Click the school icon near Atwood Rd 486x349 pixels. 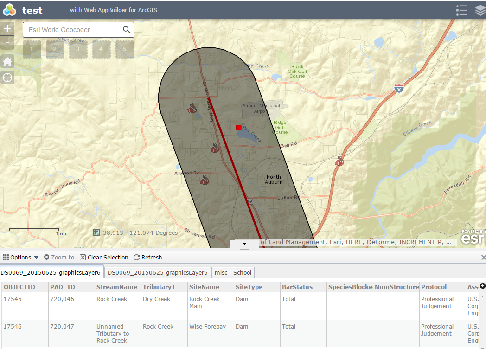(x=204, y=180)
